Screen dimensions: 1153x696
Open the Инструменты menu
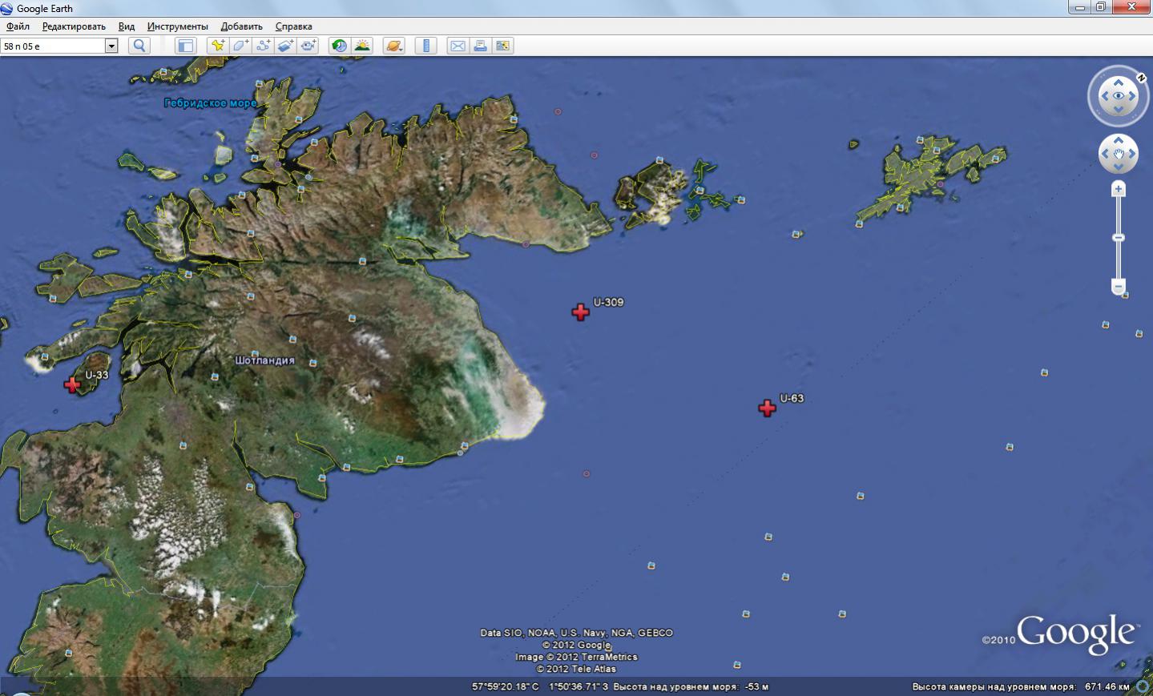(x=177, y=26)
